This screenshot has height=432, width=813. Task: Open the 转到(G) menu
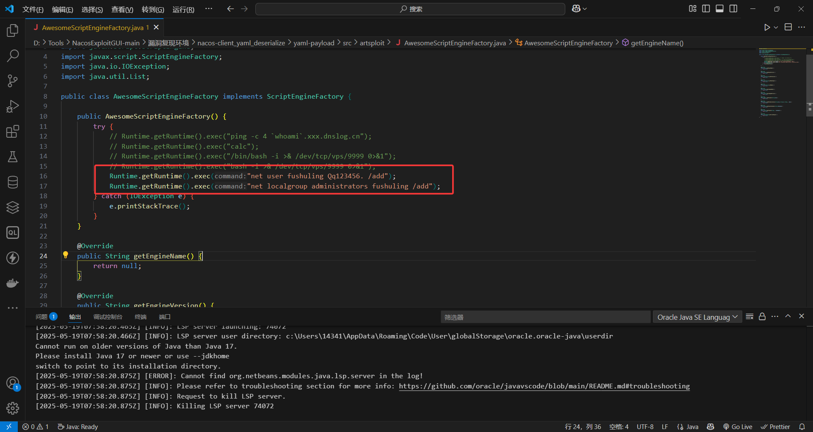153,9
